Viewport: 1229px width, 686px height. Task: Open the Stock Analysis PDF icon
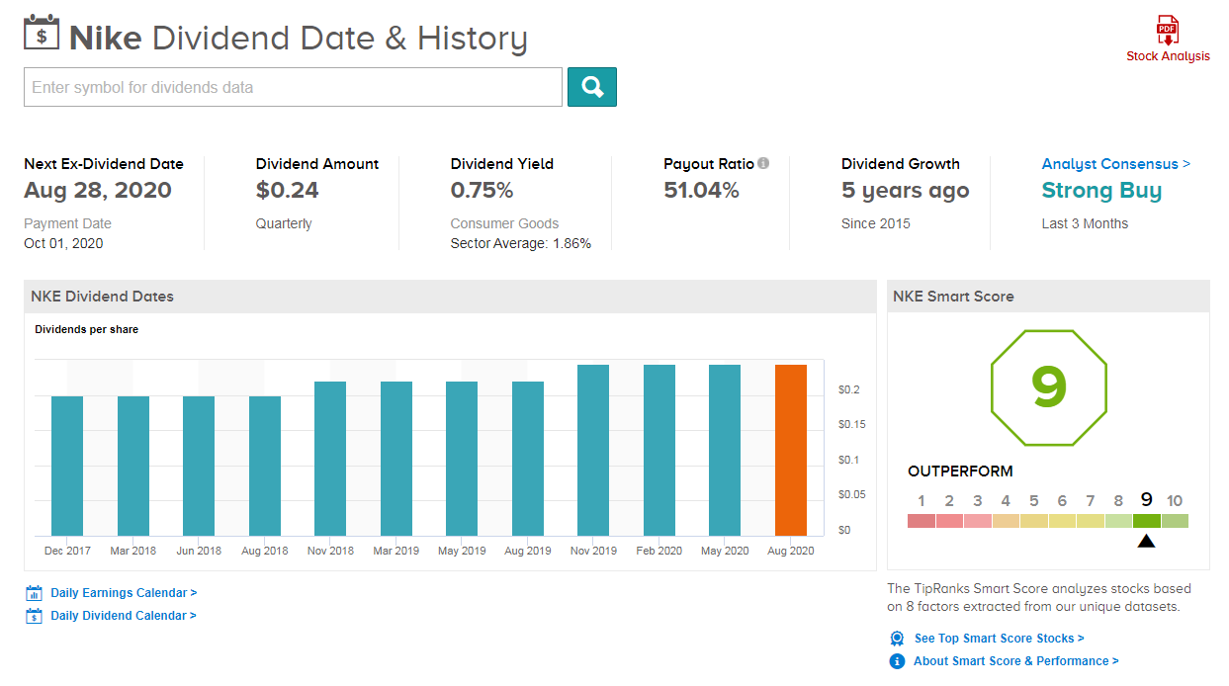[1168, 31]
